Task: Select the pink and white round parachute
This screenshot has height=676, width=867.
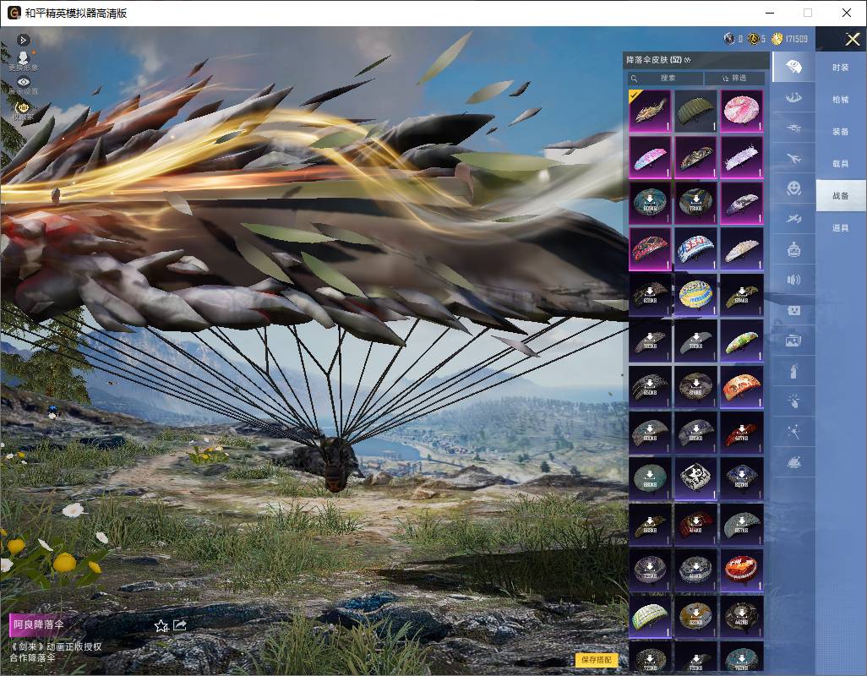Action: (741, 111)
